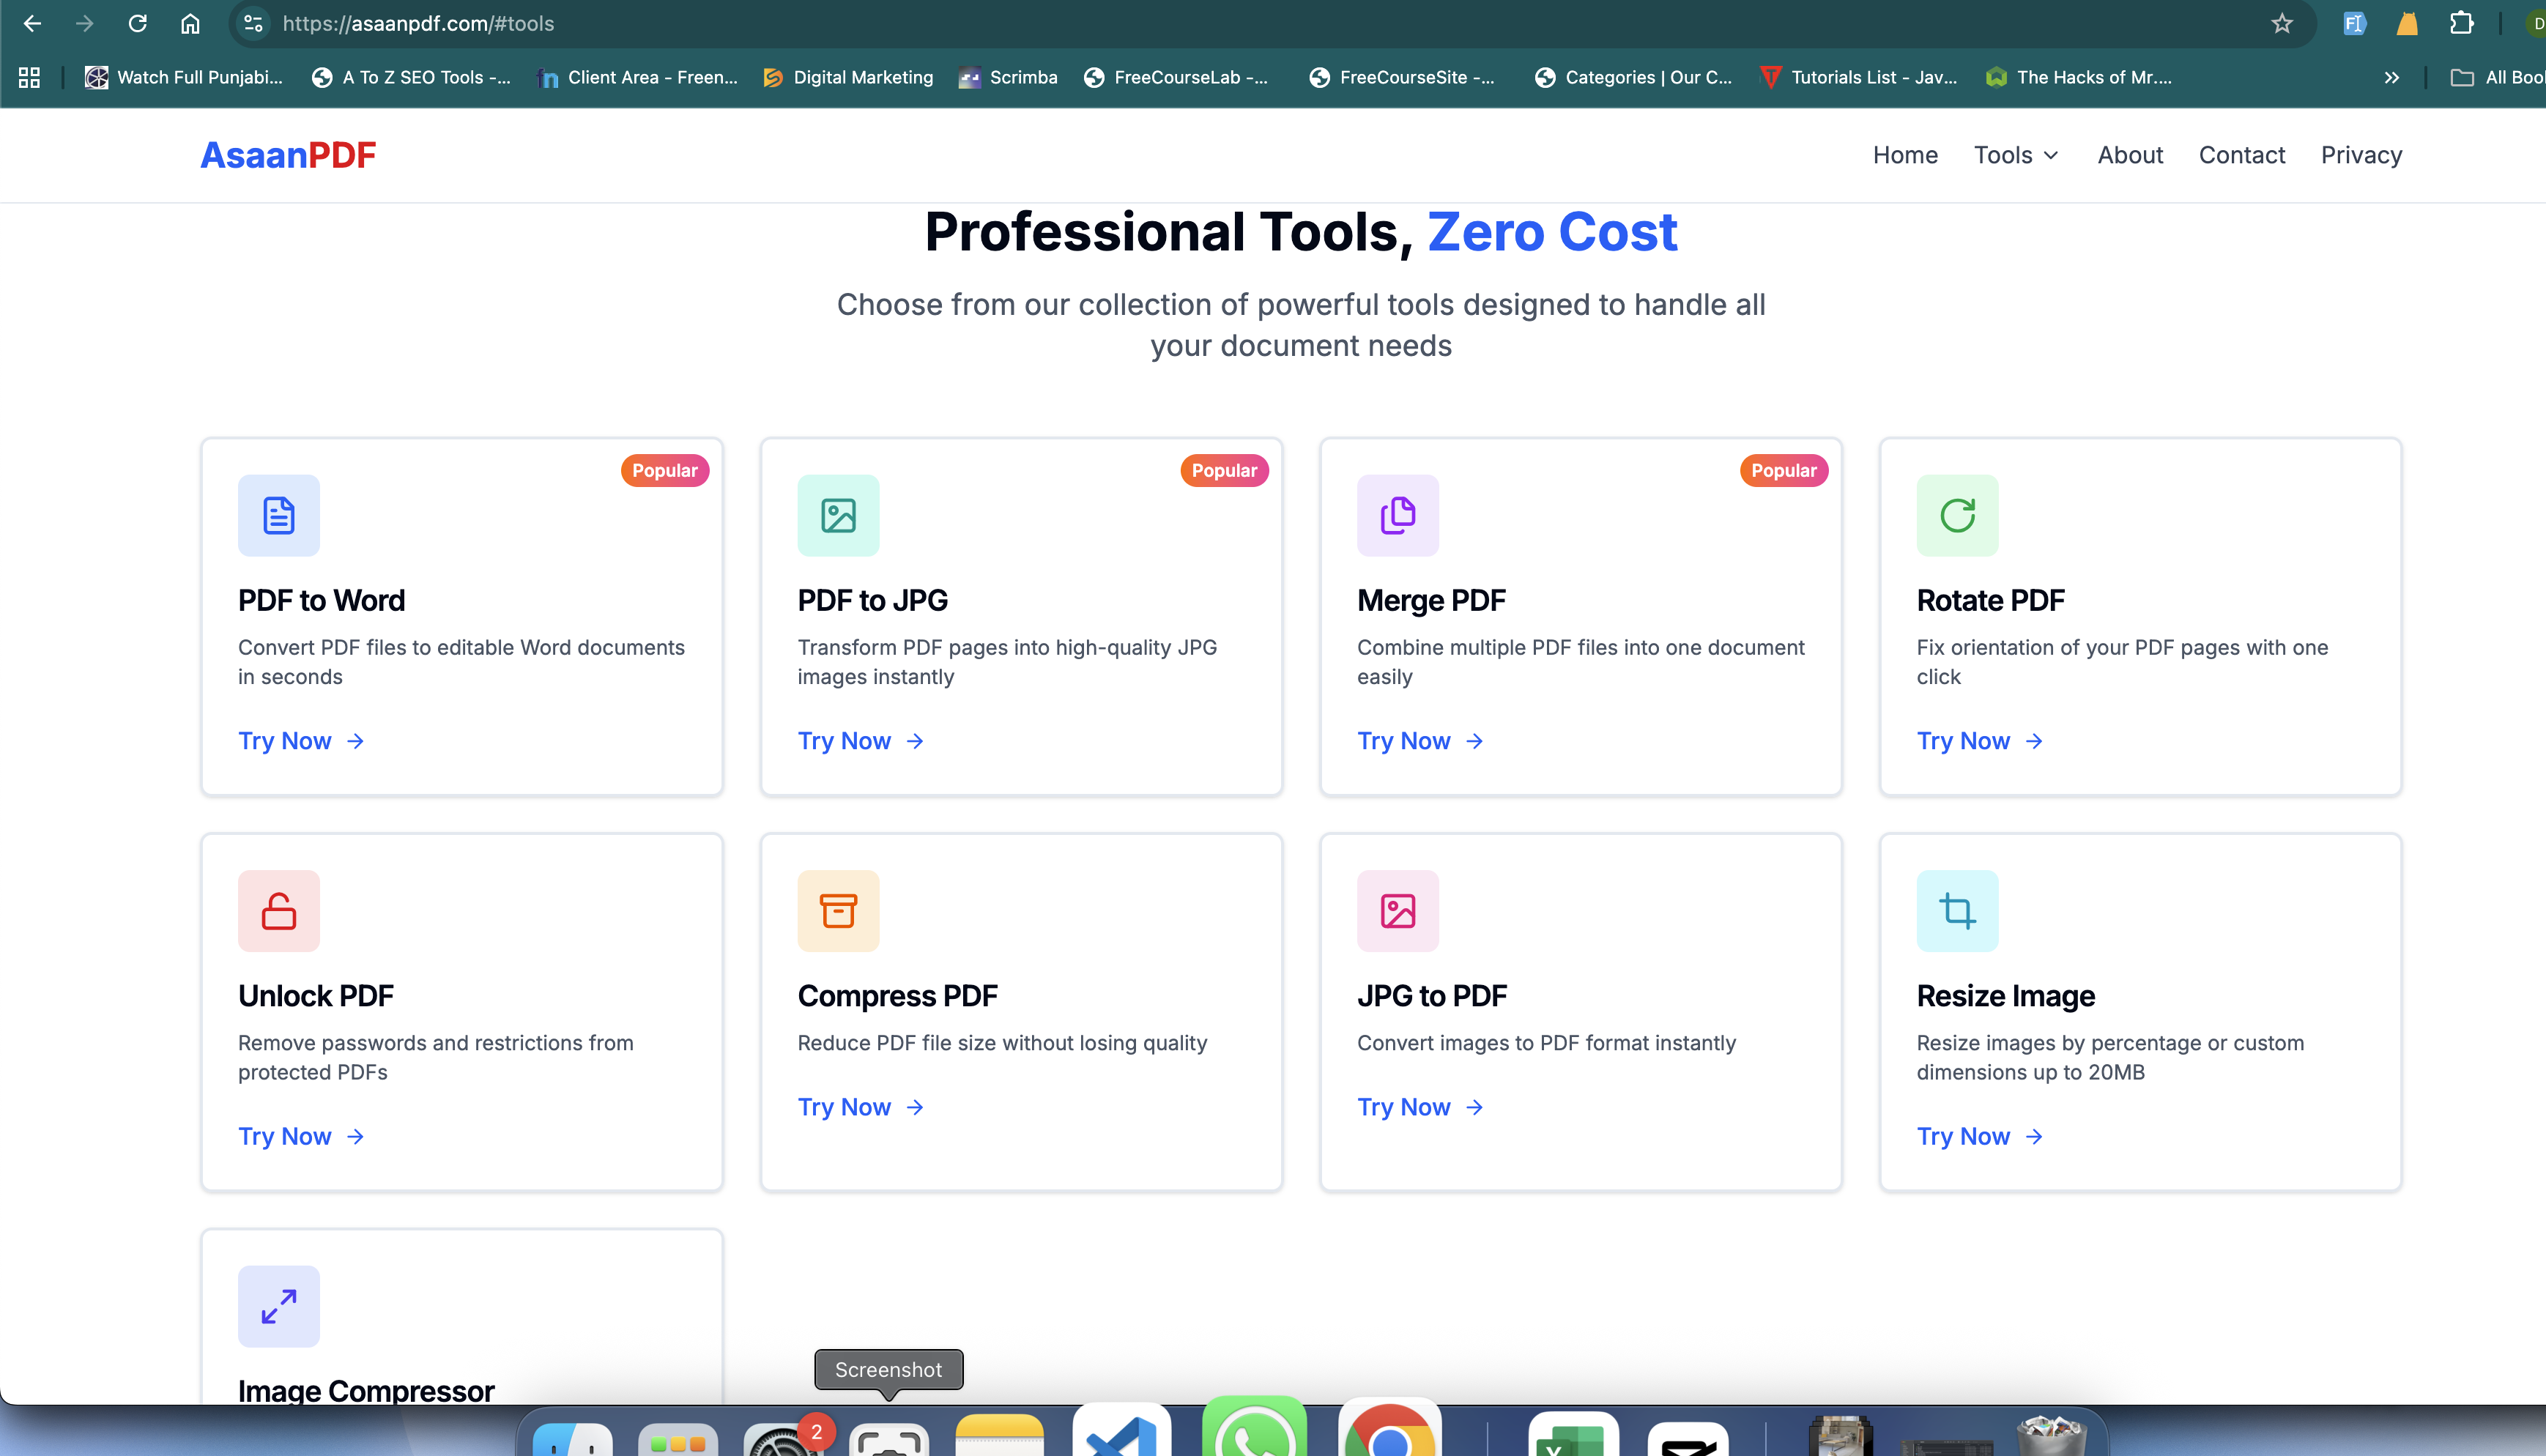Click the browser address bar

coord(1200,23)
